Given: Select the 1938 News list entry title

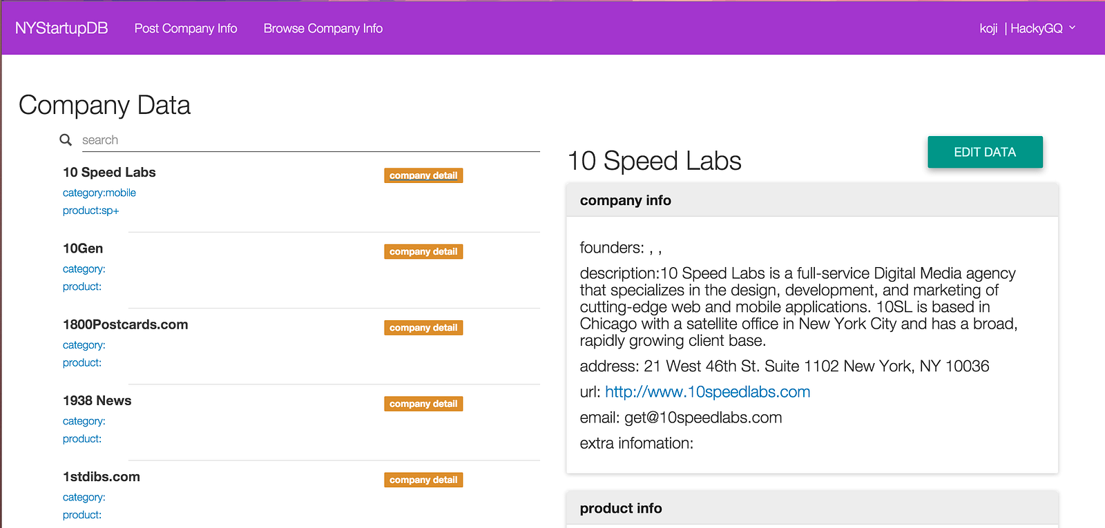Looking at the screenshot, I should [97, 400].
